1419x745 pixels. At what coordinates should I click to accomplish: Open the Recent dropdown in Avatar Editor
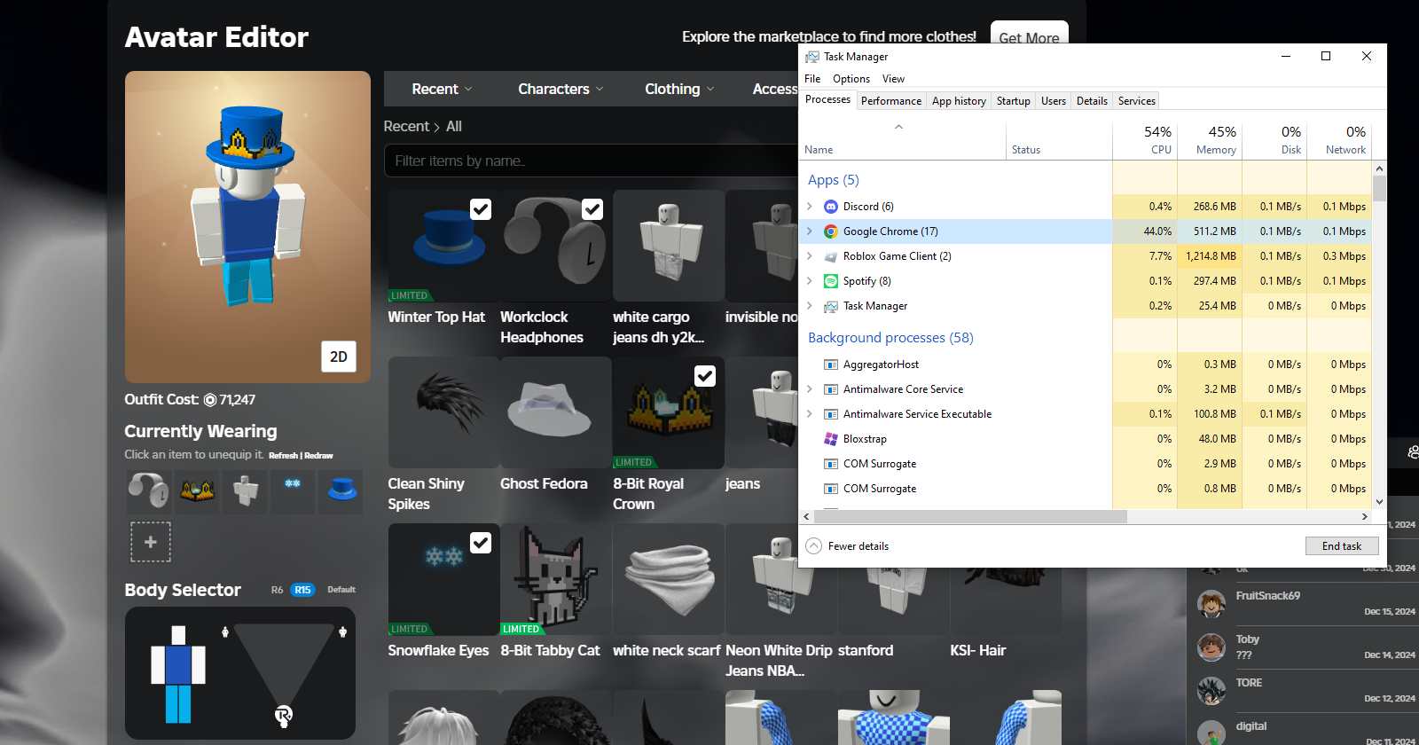[442, 89]
